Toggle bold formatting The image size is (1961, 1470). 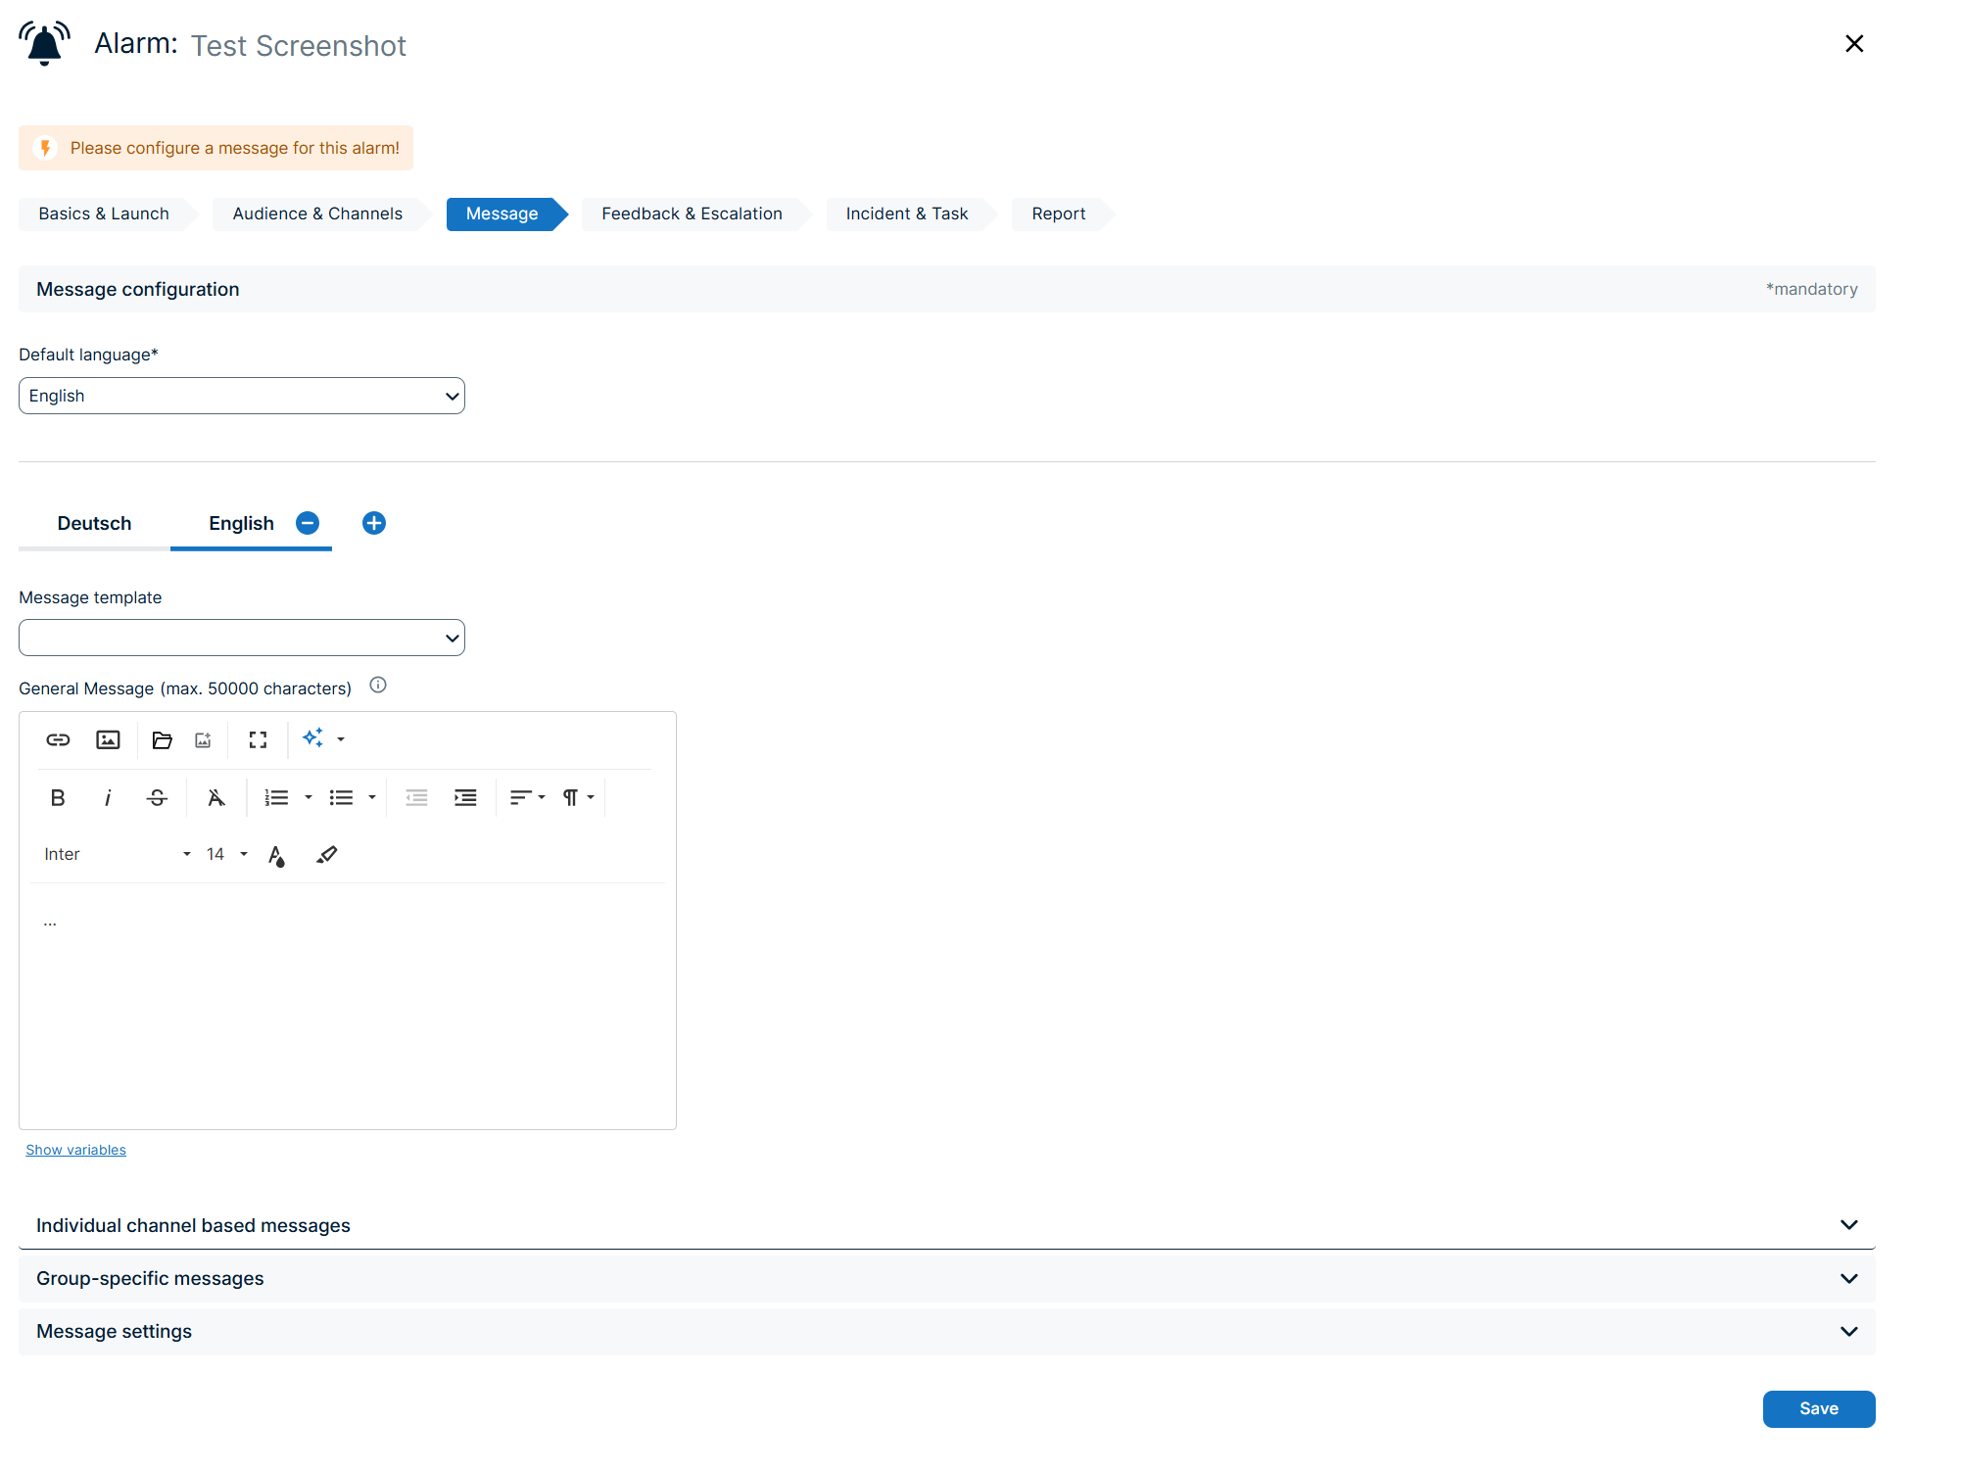tap(58, 797)
